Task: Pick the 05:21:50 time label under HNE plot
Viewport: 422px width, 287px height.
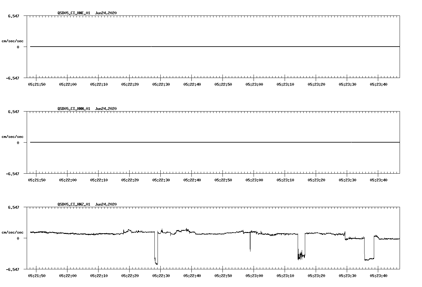Action: 37,84
